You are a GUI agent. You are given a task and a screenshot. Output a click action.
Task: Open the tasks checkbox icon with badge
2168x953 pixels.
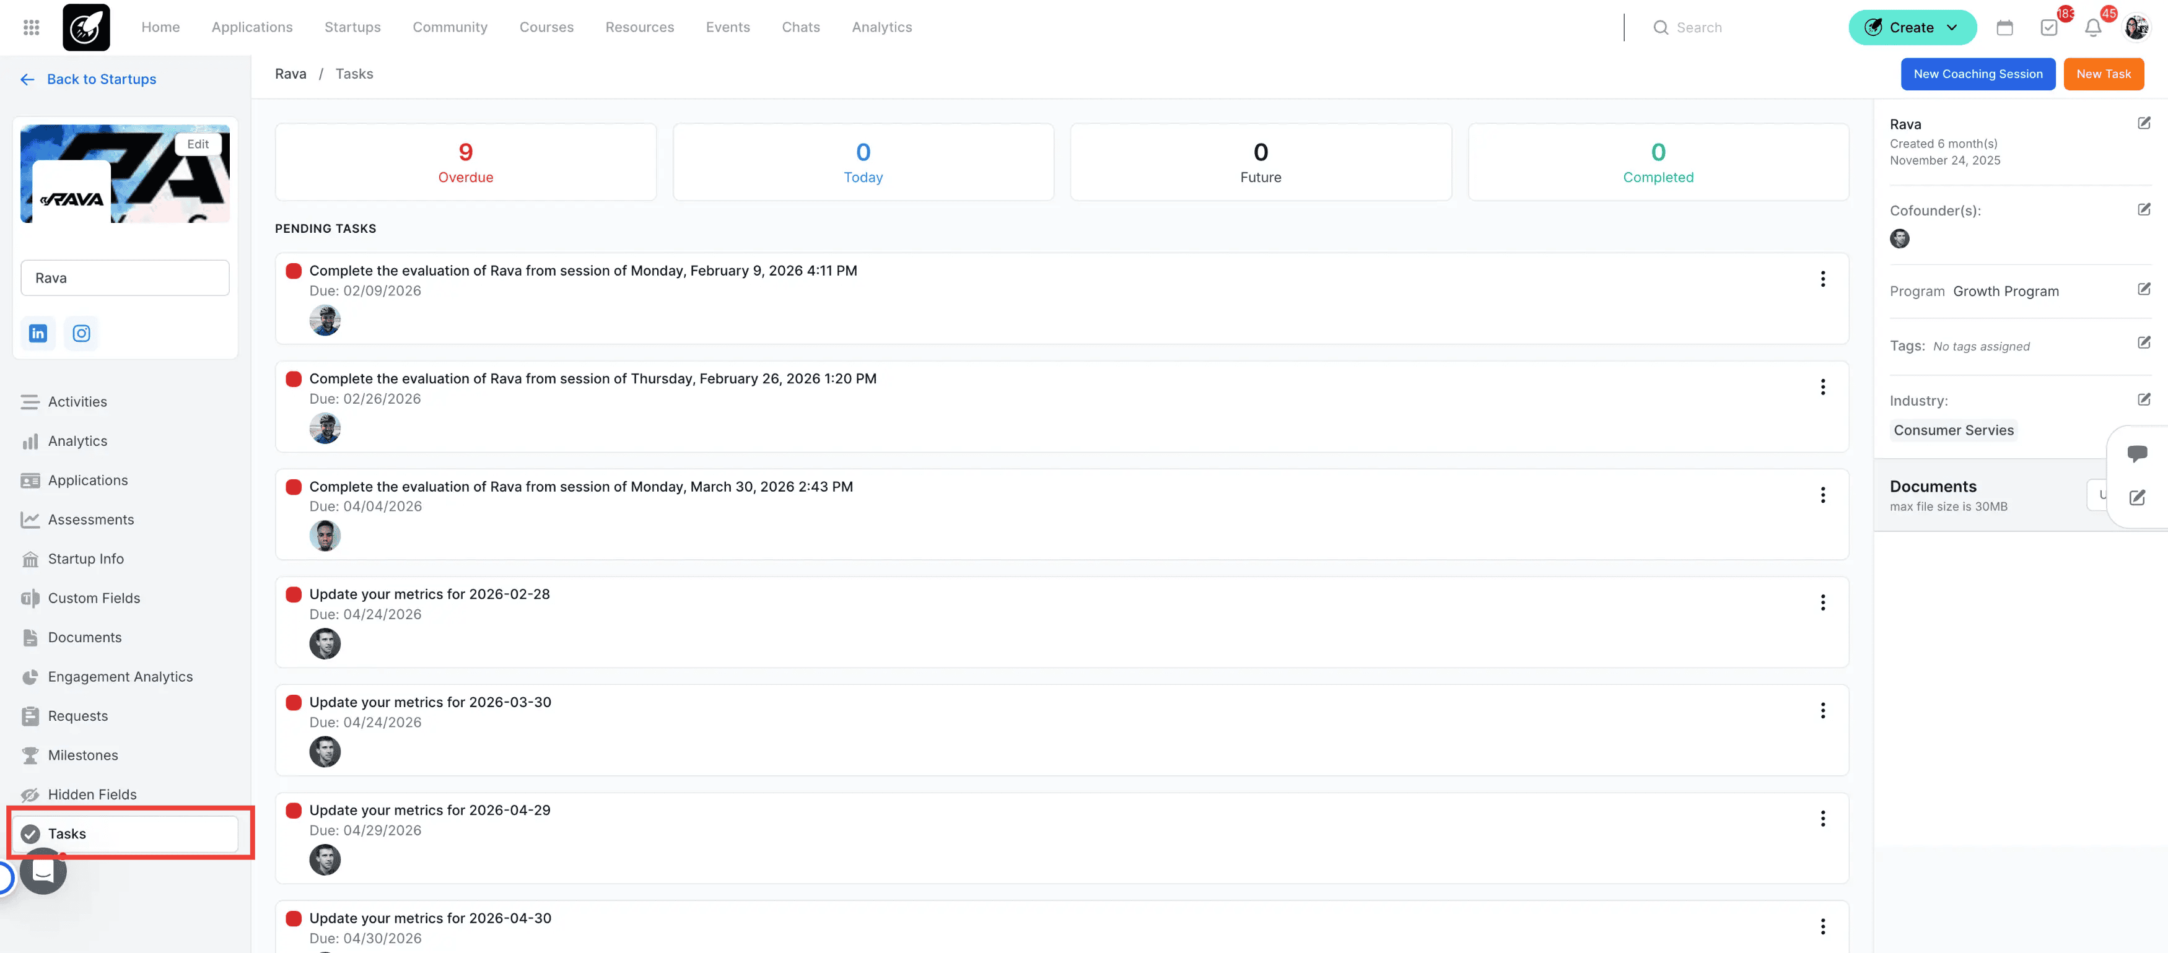pyautogui.click(x=2049, y=28)
